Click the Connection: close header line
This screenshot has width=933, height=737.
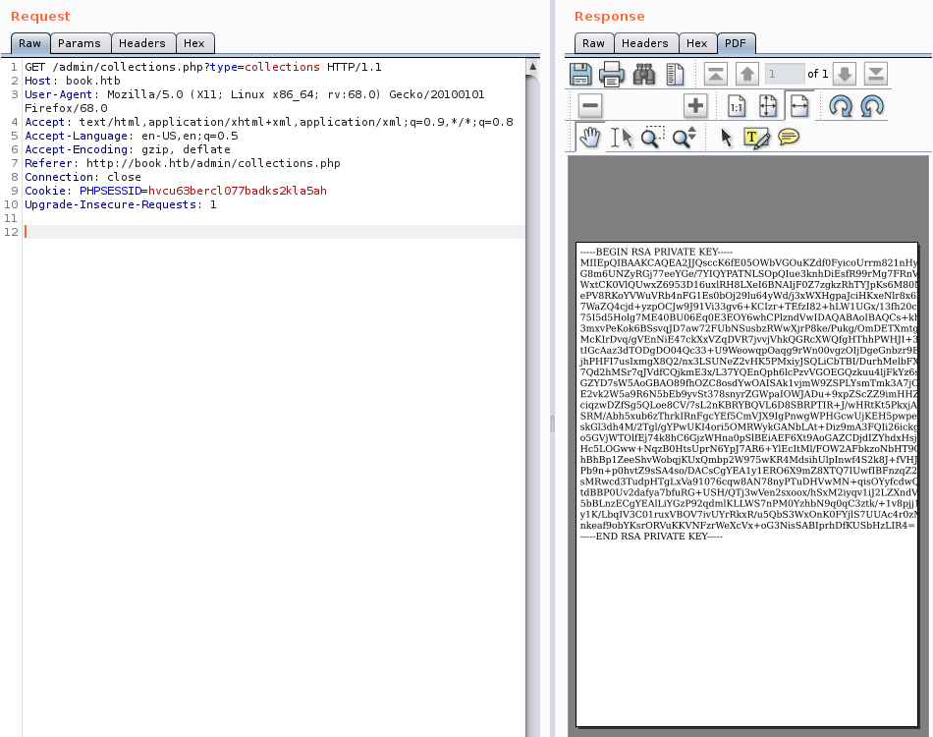pyautogui.click(x=82, y=177)
